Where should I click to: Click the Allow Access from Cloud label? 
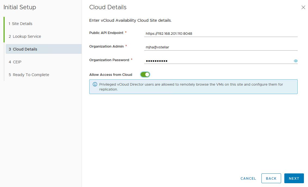[110, 74]
